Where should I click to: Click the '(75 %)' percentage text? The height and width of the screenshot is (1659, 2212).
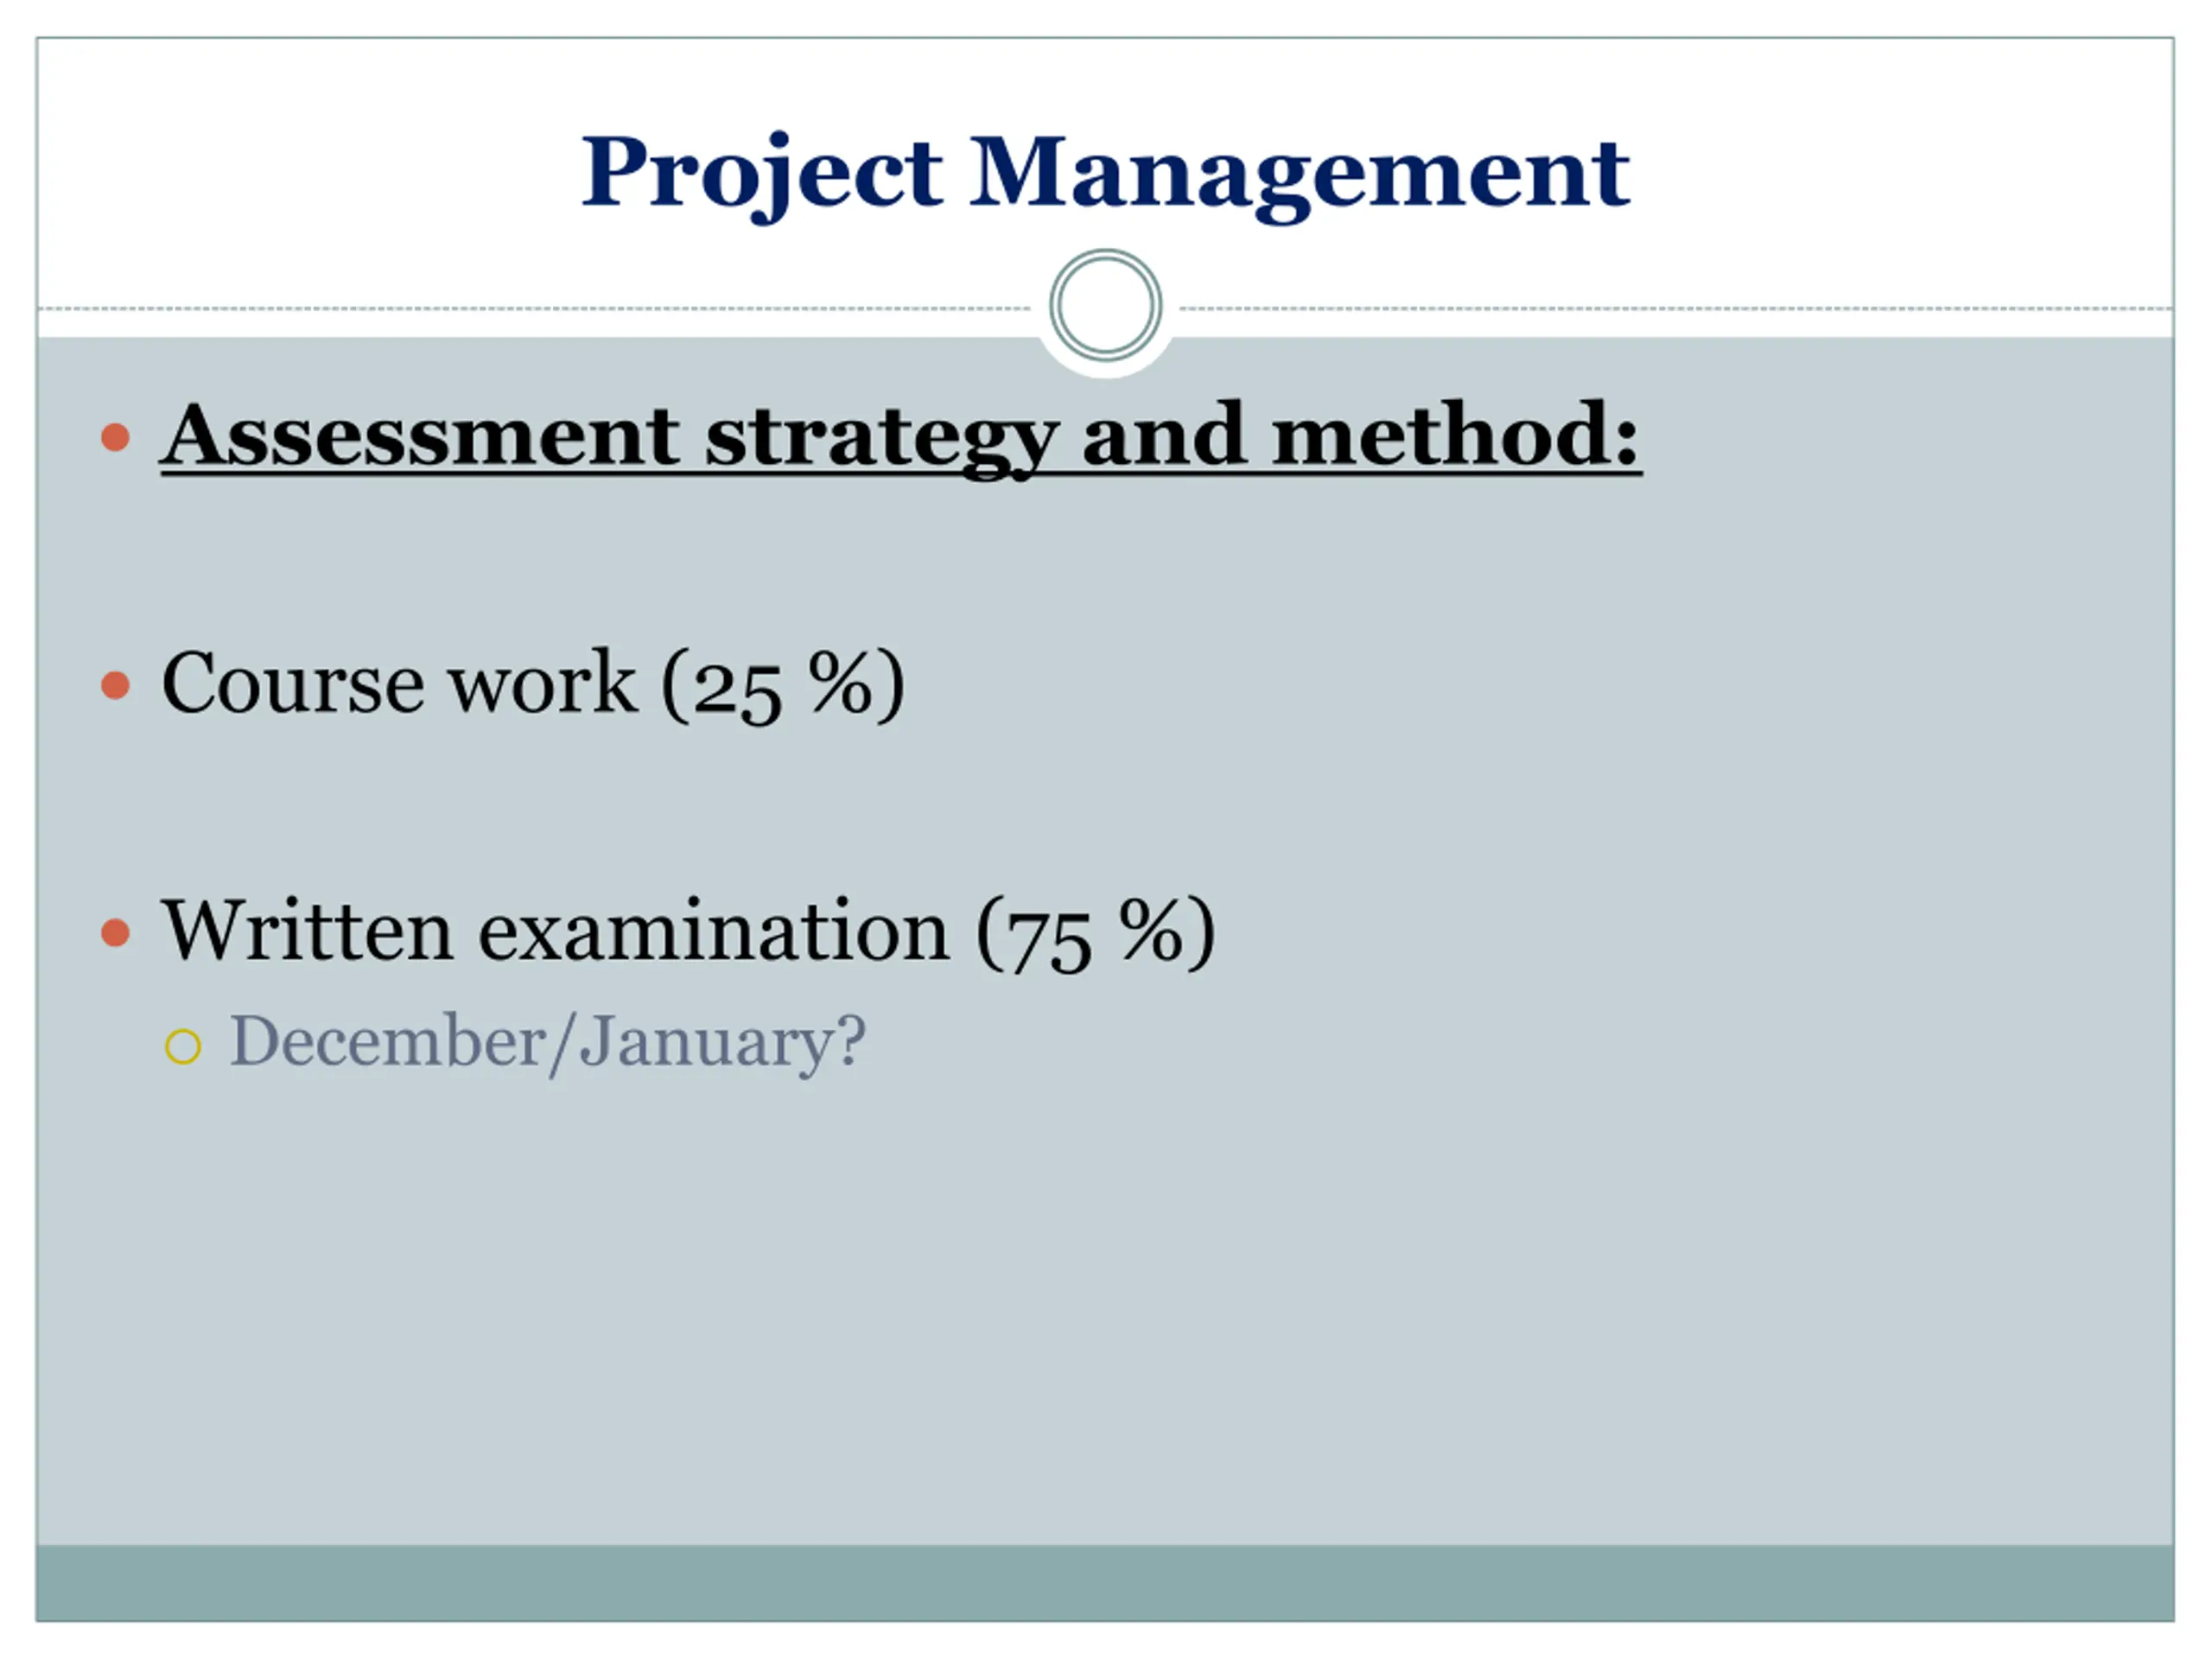coord(1096,934)
